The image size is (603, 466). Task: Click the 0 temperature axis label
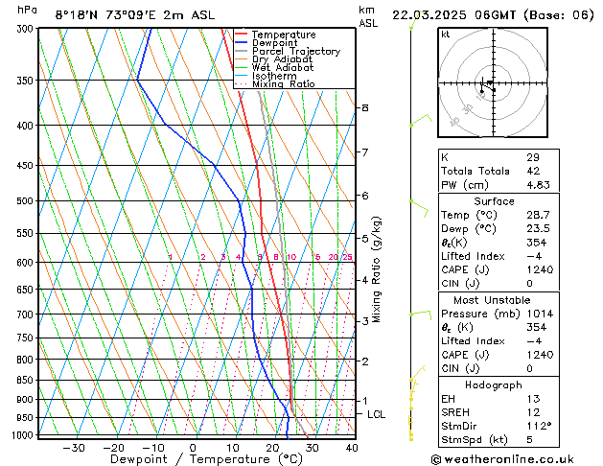pyautogui.click(x=193, y=448)
